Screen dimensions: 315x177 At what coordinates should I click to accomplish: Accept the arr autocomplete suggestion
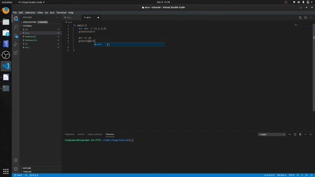click(x=129, y=44)
